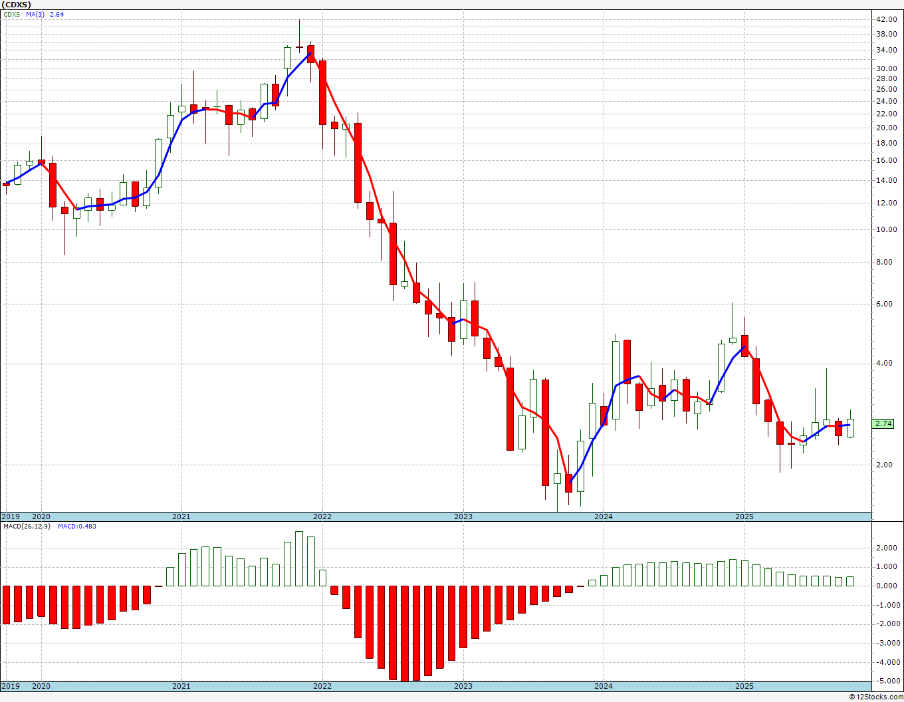Click the (CDXS) chart title
This screenshot has height=702, width=904.
[x=17, y=4]
